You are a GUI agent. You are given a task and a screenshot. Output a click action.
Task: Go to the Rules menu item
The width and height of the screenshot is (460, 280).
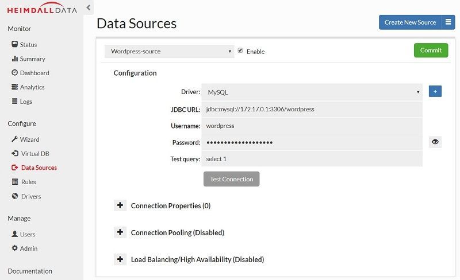point(28,182)
